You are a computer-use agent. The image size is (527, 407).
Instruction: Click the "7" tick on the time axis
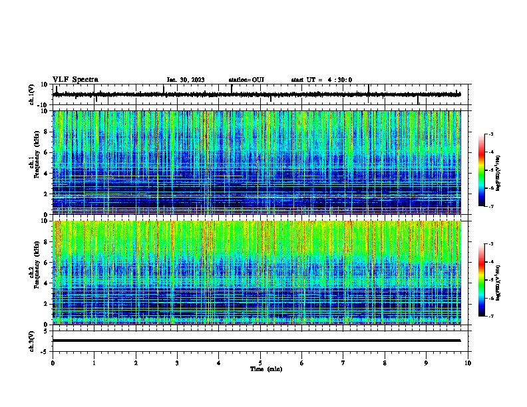point(343,363)
